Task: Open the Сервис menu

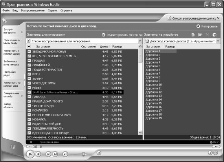Action: click(x=52, y=11)
